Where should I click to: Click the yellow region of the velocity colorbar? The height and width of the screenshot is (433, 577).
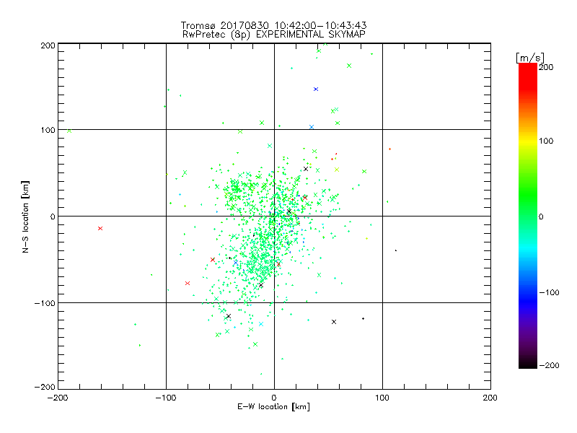pos(528,141)
